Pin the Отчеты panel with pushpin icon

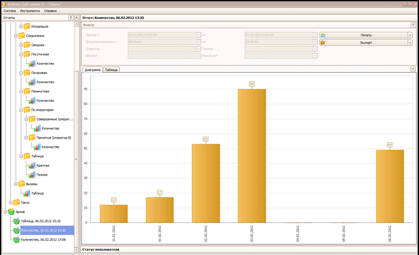pyautogui.click(x=71, y=18)
